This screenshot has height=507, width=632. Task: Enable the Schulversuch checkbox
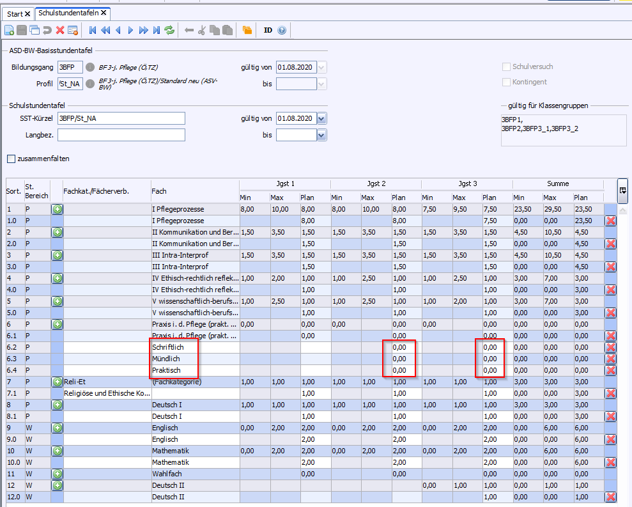pos(507,66)
